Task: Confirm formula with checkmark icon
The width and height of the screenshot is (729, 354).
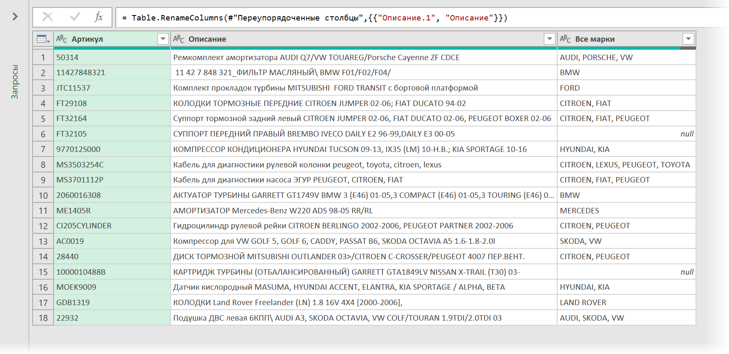Action: pyautogui.click(x=75, y=17)
